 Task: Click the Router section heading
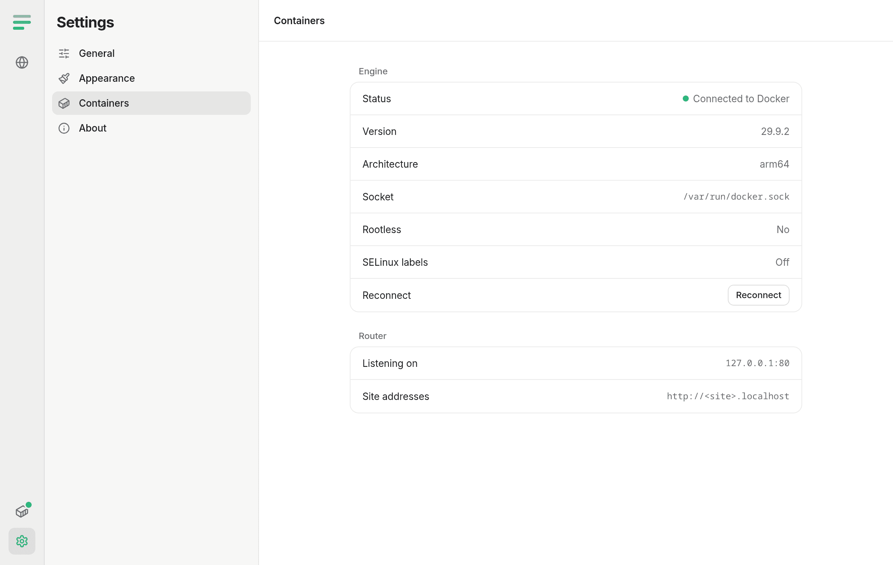[x=372, y=336]
